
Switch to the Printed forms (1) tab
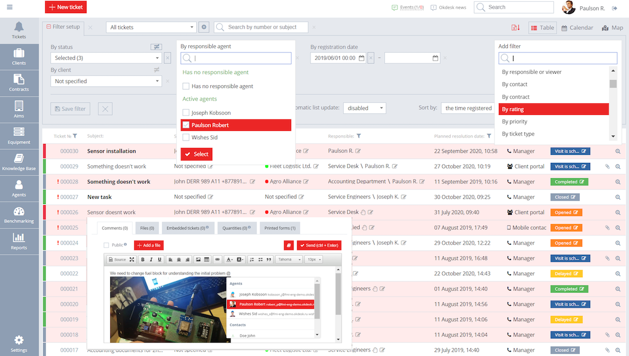[x=280, y=228]
